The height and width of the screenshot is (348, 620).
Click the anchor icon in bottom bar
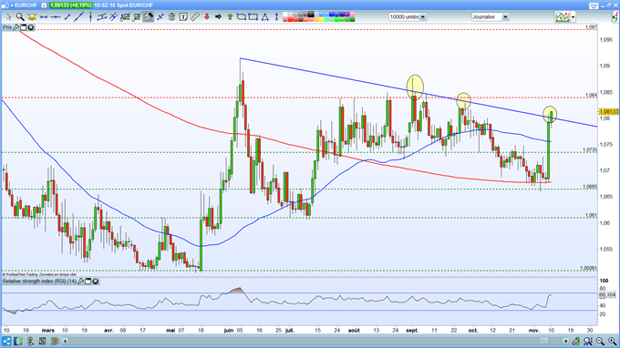tap(30, 341)
